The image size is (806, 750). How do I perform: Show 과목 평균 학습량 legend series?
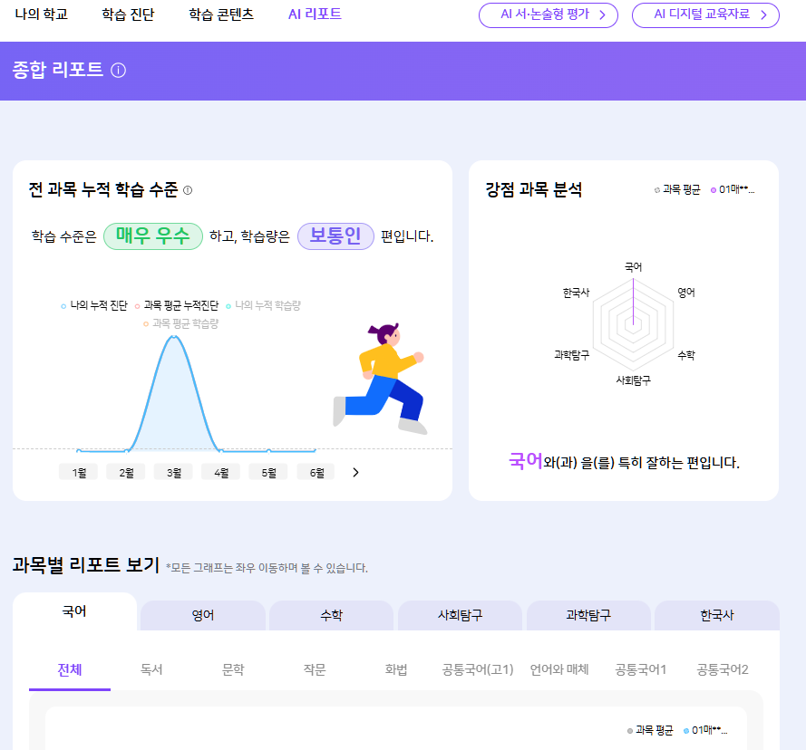pyautogui.click(x=180, y=323)
